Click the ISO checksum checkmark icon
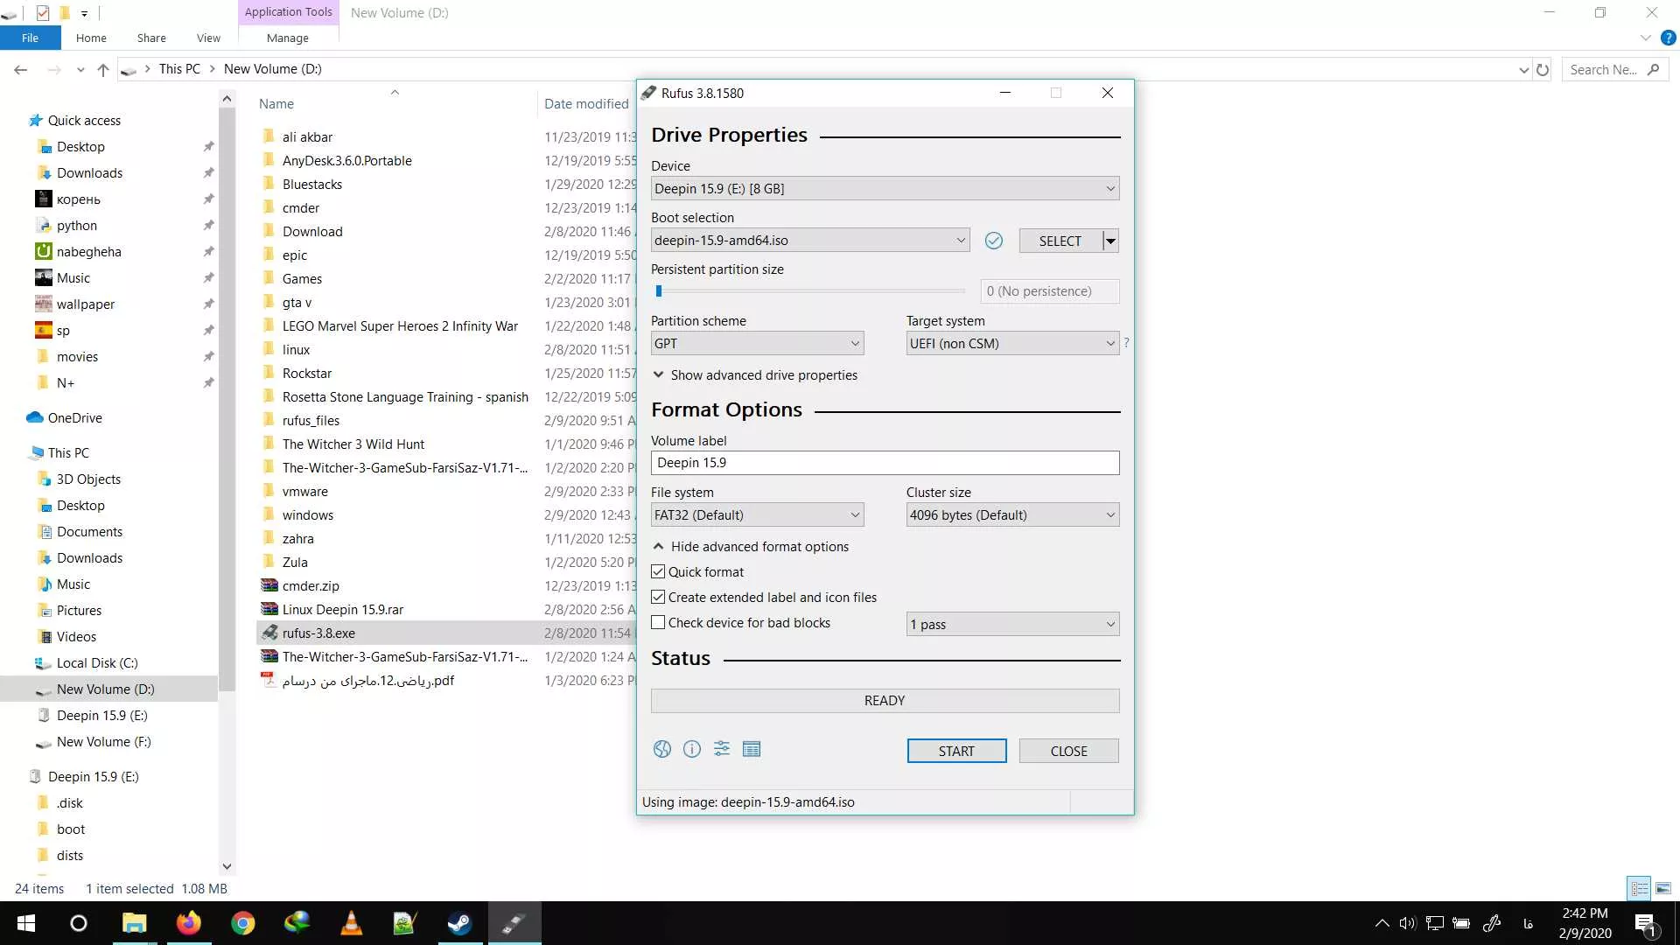Viewport: 1680px width, 945px height. click(994, 241)
